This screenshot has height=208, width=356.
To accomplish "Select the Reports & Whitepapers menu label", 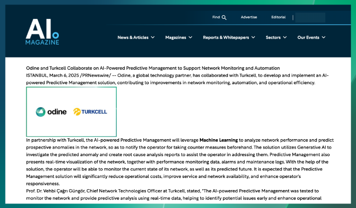I will [226, 37].
